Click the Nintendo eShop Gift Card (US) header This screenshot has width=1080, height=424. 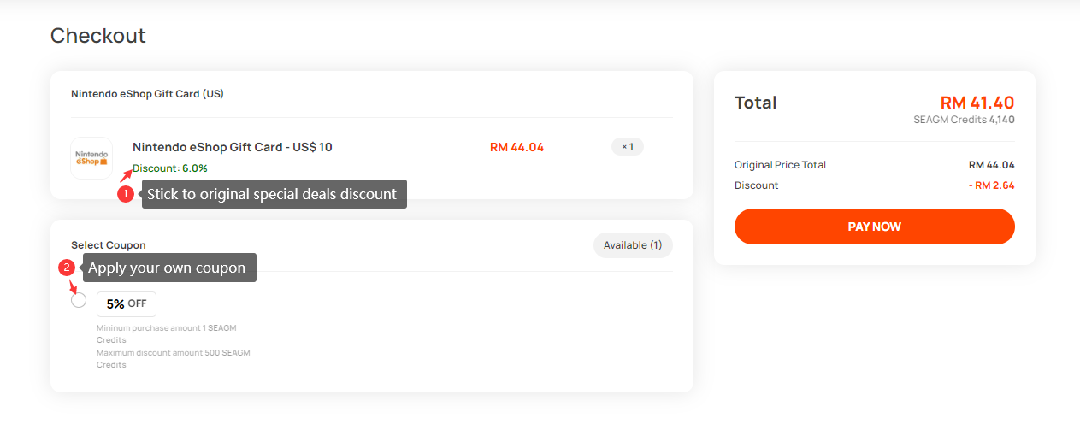(x=147, y=94)
